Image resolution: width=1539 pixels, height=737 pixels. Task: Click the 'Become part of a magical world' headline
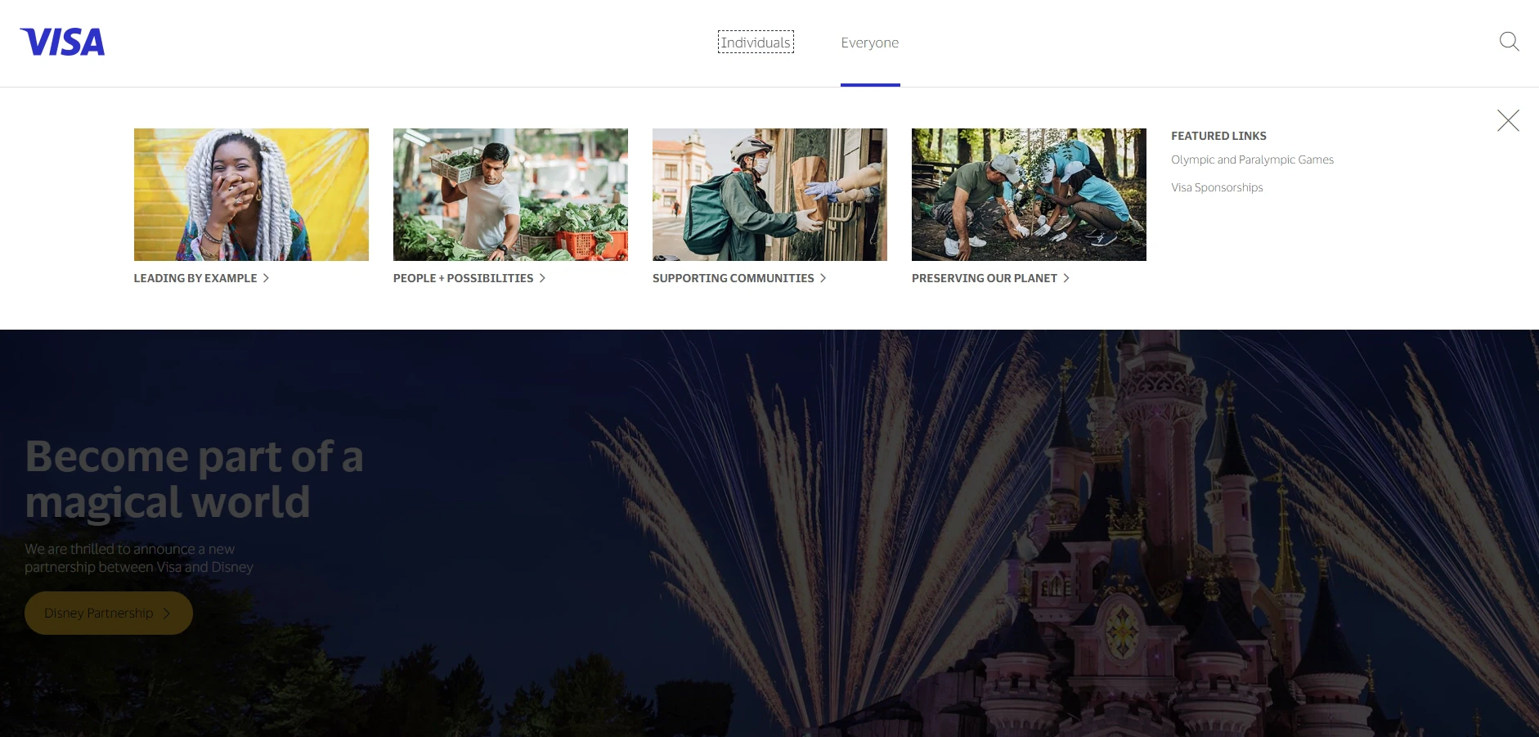[x=194, y=479]
